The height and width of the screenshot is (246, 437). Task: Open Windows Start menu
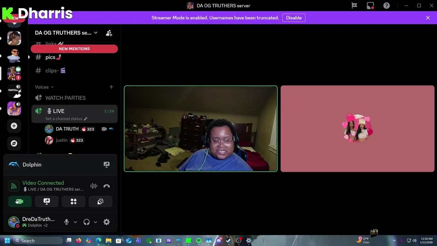tap(7, 241)
